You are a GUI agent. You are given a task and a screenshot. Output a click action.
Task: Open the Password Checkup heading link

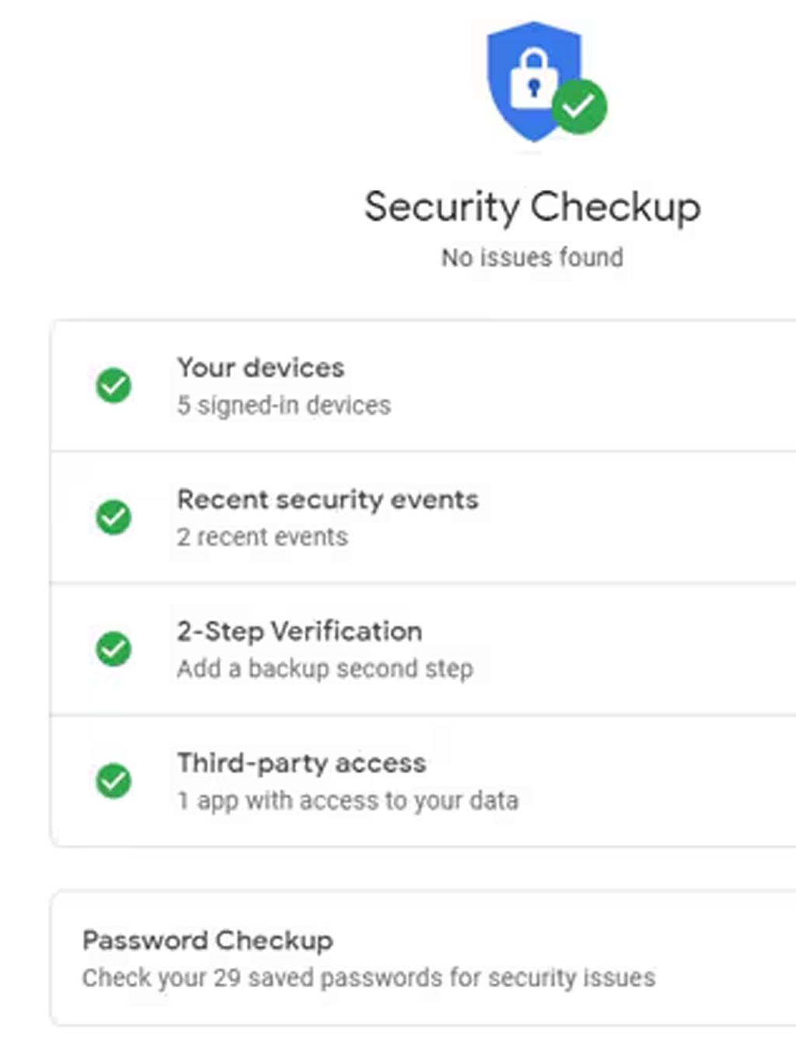click(x=208, y=940)
